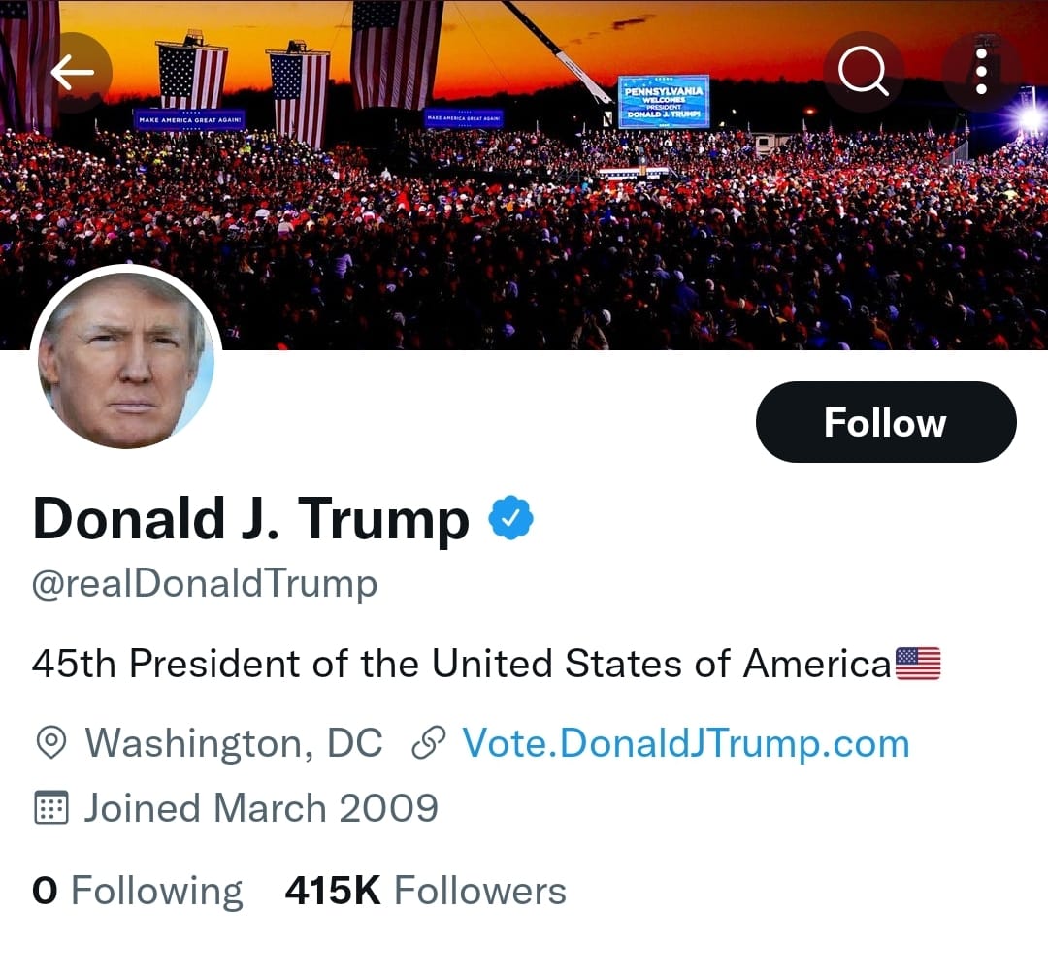Click the Washington, DC location text
Image resolution: width=1048 pixels, height=976 pixels.
(234, 744)
